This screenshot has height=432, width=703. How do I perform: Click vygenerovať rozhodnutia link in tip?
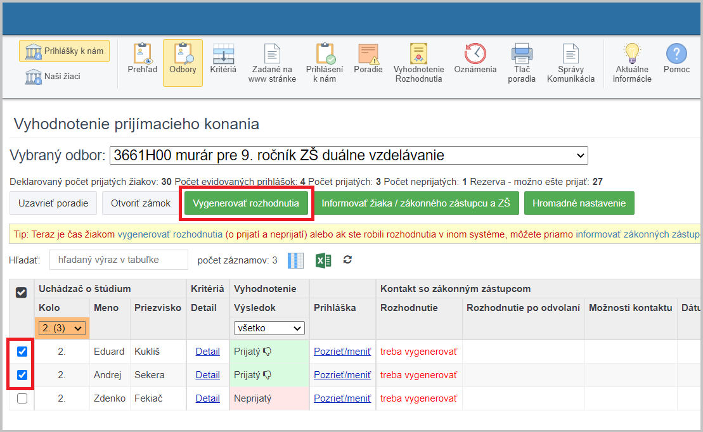[170, 234]
